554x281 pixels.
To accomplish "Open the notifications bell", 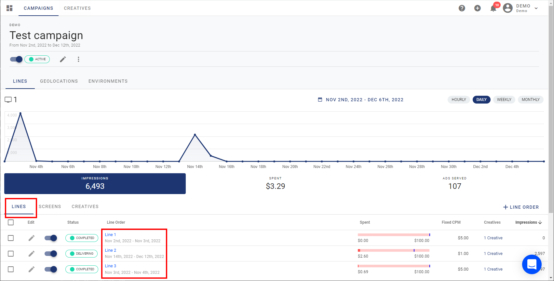I will [x=493, y=8].
